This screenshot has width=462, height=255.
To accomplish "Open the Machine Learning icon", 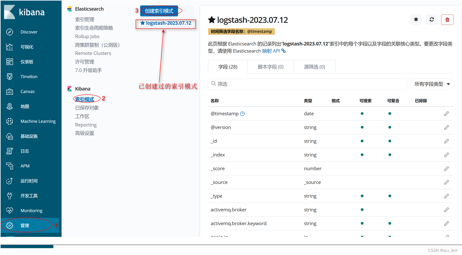I will coord(10,121).
